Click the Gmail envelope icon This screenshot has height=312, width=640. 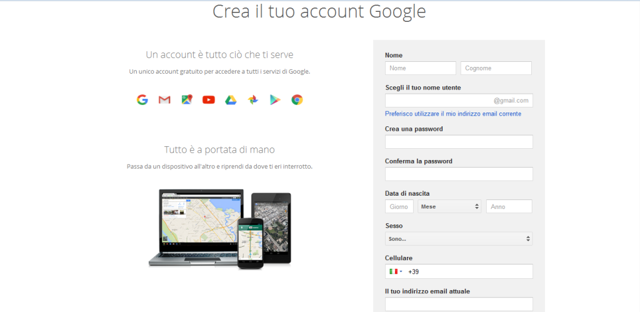[x=164, y=99]
